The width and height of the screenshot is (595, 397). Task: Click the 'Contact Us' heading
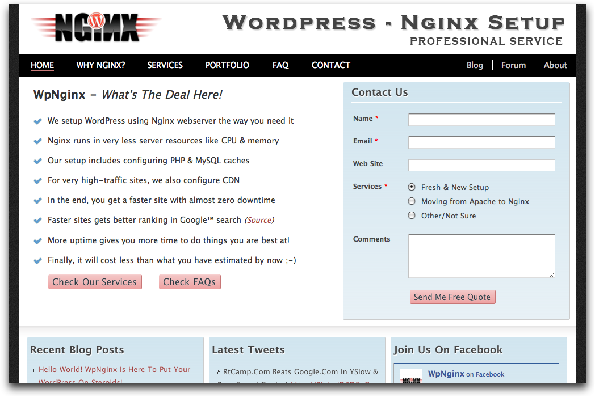(x=379, y=92)
